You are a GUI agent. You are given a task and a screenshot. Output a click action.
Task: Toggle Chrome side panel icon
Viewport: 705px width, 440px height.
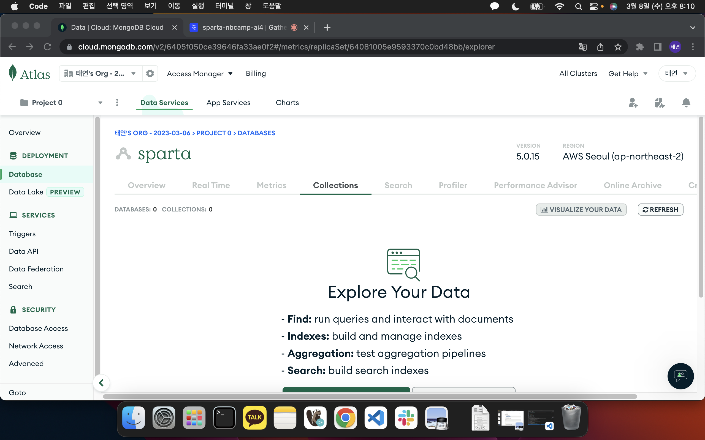(658, 47)
